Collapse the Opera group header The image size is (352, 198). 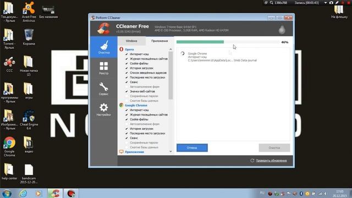(129, 50)
